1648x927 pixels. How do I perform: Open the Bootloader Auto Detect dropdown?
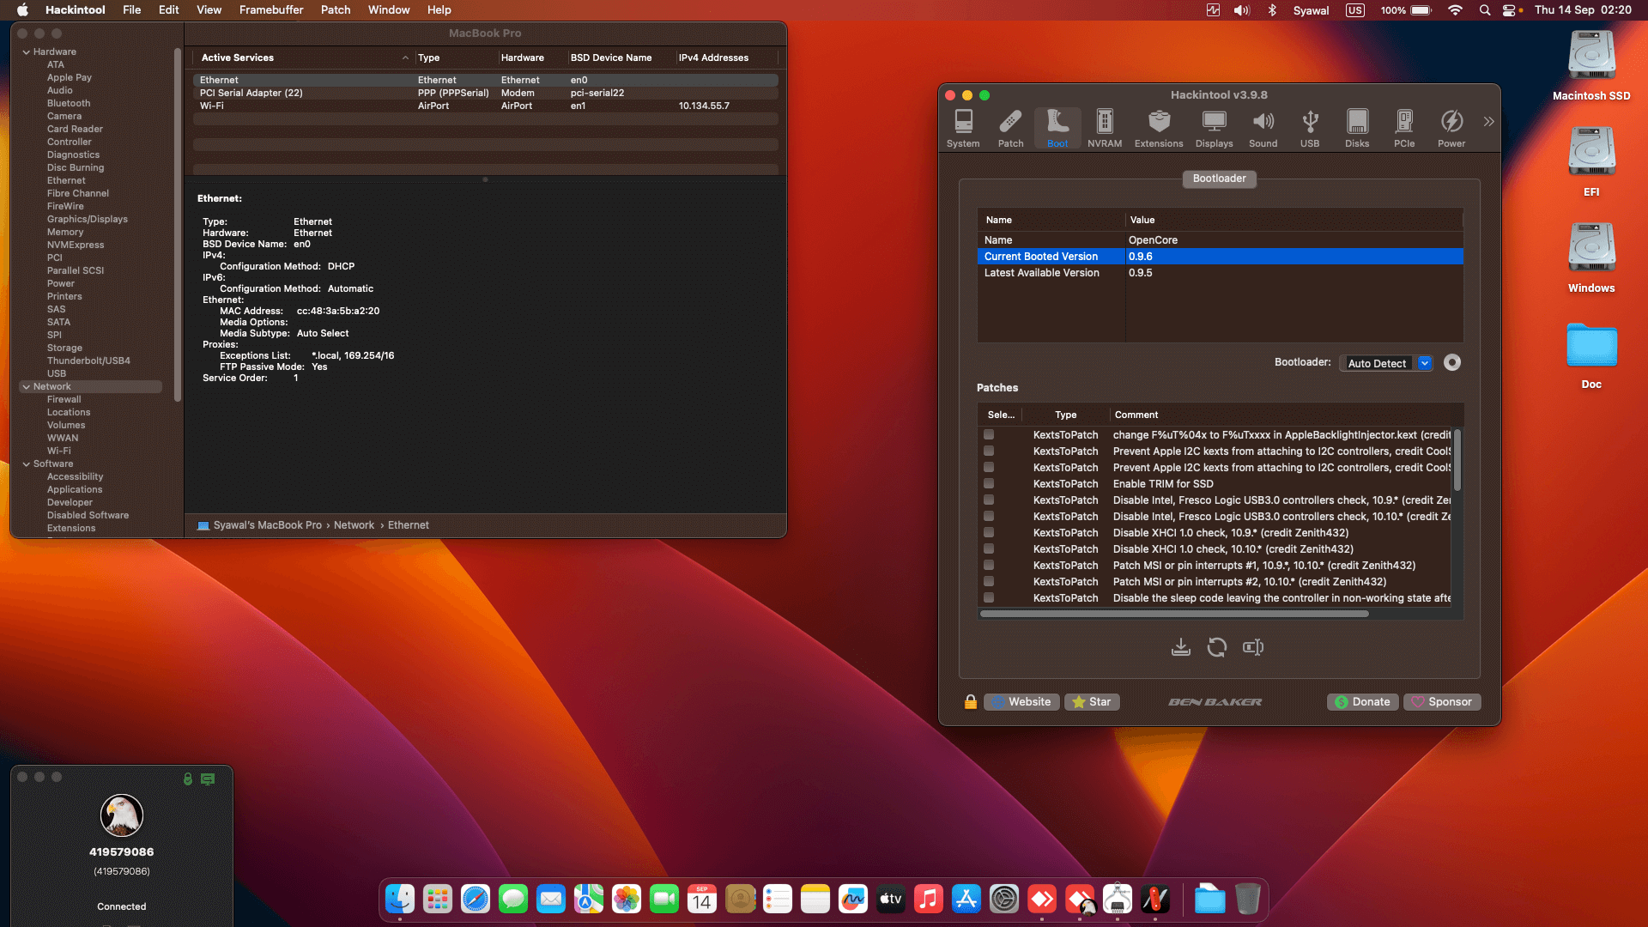(1424, 363)
